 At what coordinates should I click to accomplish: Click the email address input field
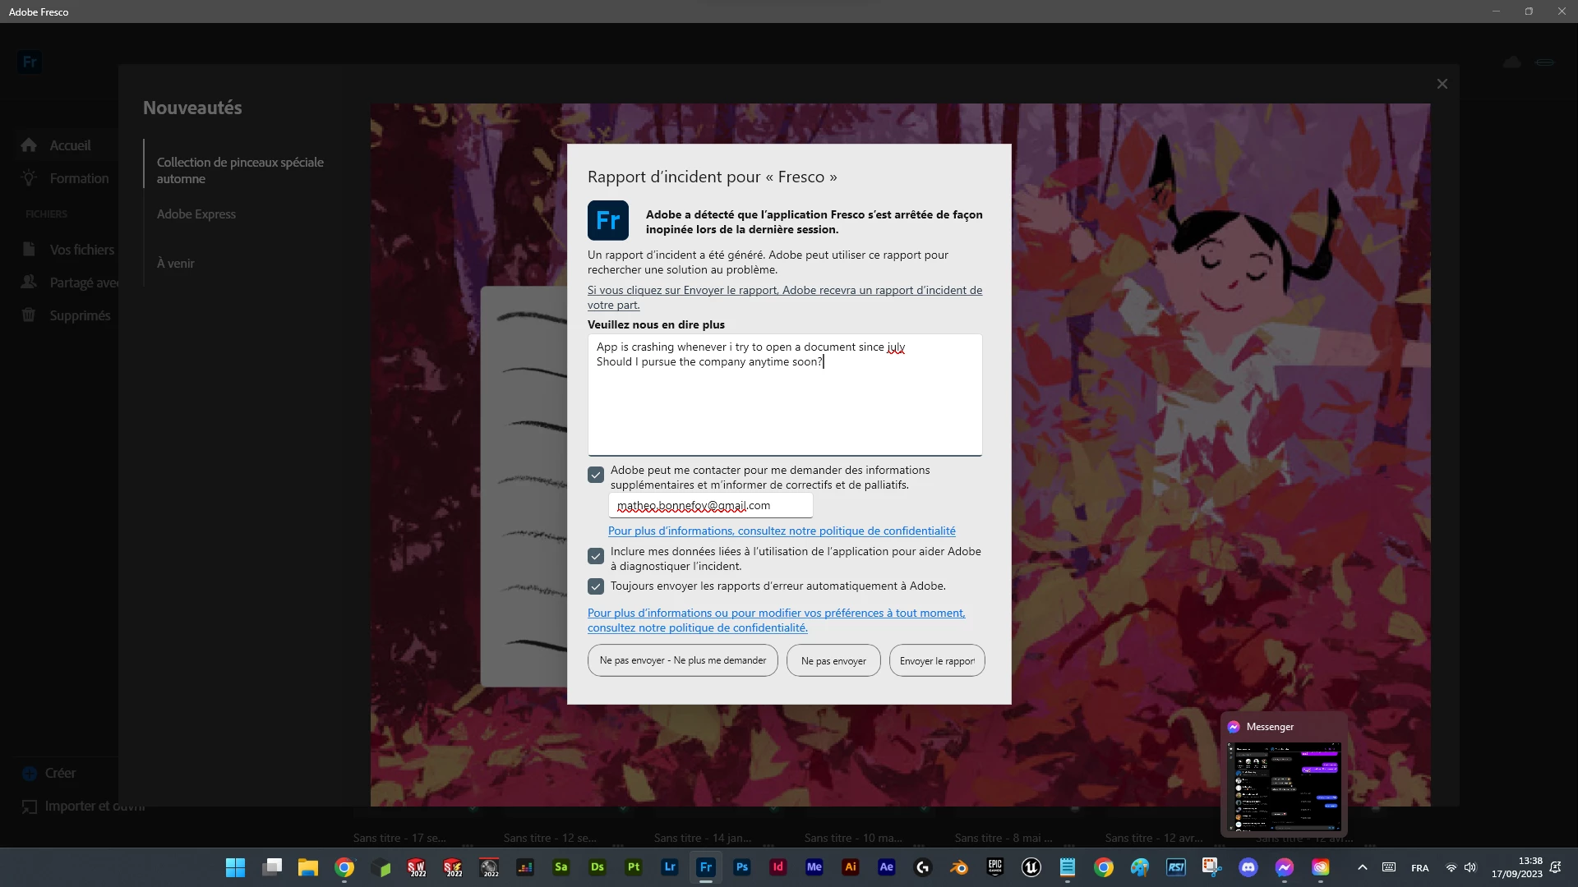(710, 506)
